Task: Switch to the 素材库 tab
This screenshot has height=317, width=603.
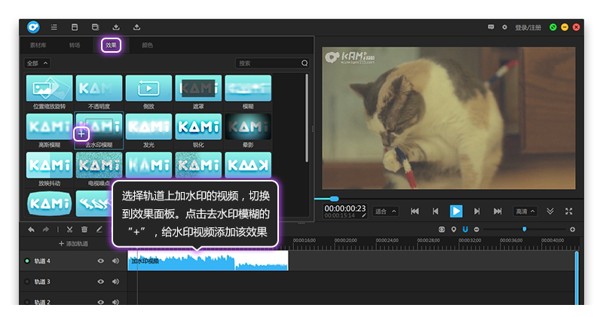Action: 38,45
